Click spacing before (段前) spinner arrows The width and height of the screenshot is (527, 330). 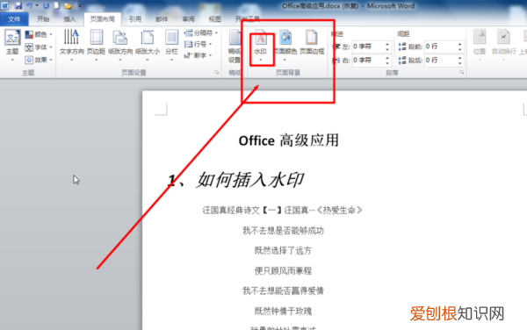click(x=460, y=47)
